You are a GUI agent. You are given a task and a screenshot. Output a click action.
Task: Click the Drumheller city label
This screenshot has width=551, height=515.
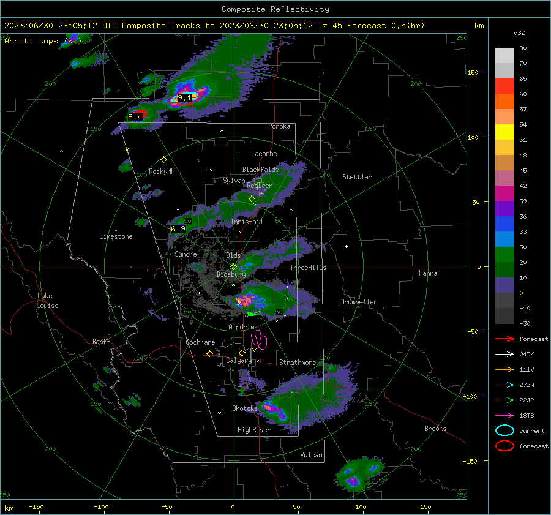(x=359, y=302)
